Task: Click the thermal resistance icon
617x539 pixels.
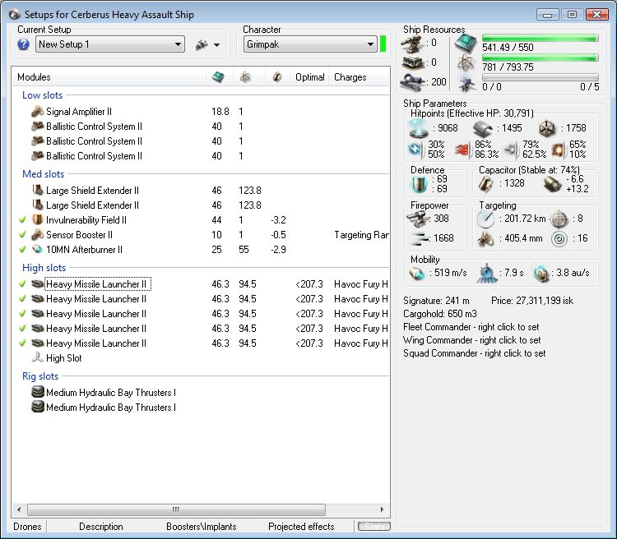Action: (x=463, y=150)
